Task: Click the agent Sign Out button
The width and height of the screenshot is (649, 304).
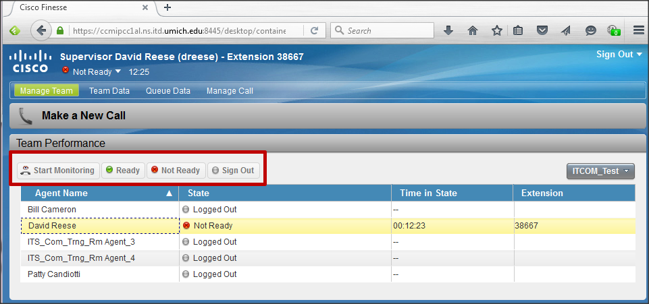Action: 234,170
